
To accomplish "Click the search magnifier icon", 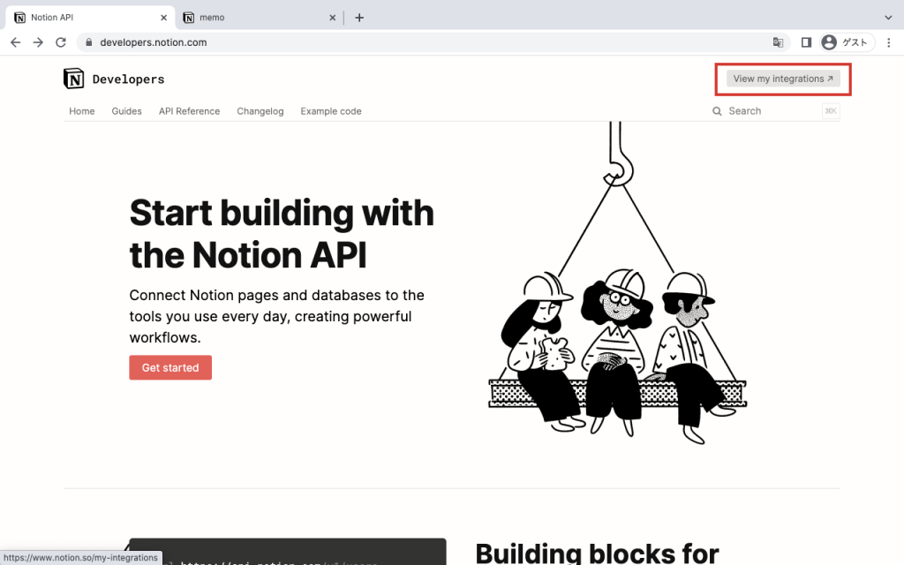I will tap(717, 111).
